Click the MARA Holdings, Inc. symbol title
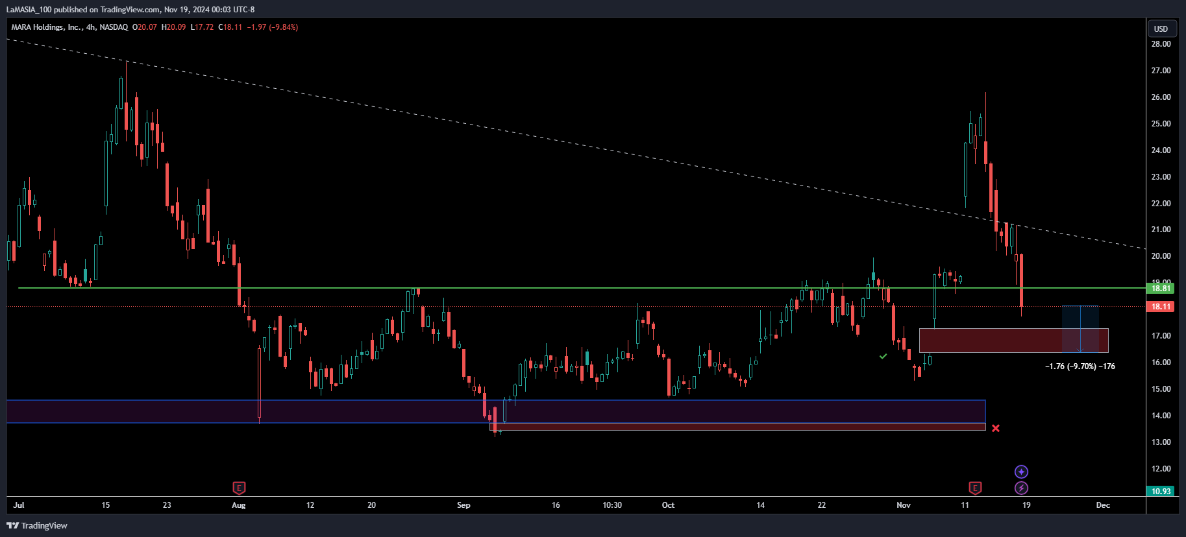This screenshot has width=1186, height=537. (x=46, y=27)
